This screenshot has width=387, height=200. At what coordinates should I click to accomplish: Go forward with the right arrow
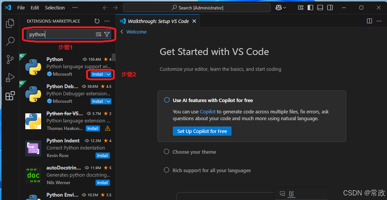pos(115,8)
